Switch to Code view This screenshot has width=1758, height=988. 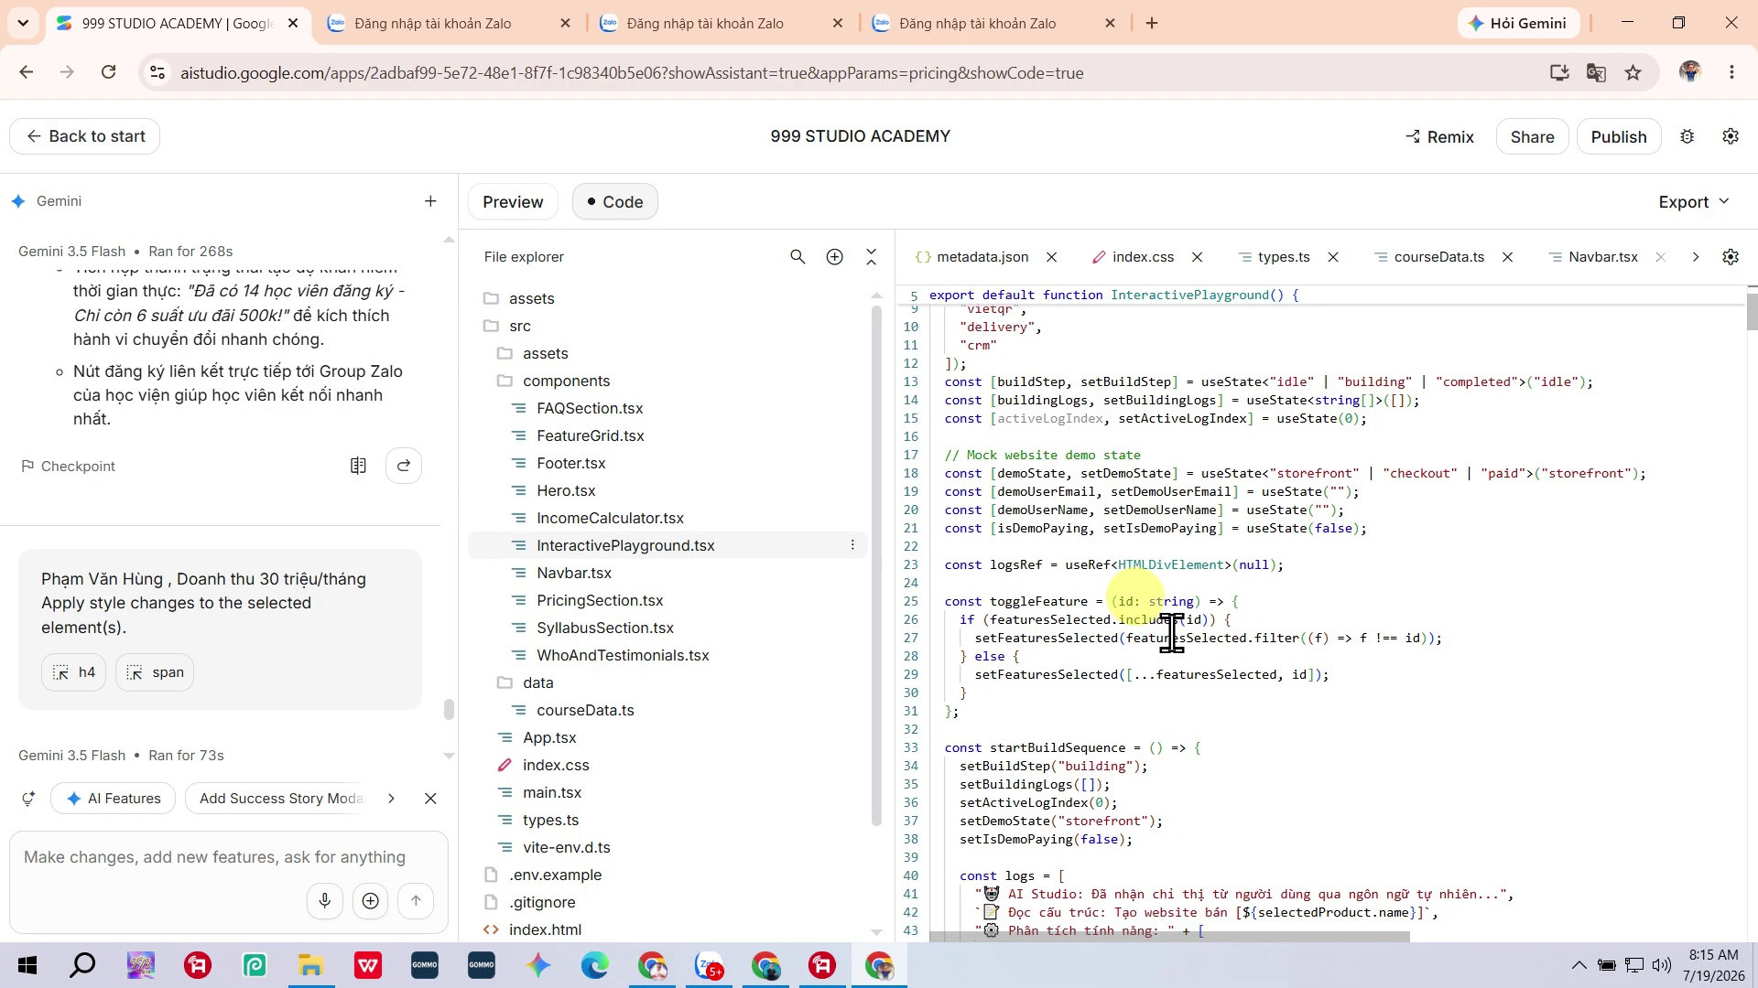coord(614,202)
